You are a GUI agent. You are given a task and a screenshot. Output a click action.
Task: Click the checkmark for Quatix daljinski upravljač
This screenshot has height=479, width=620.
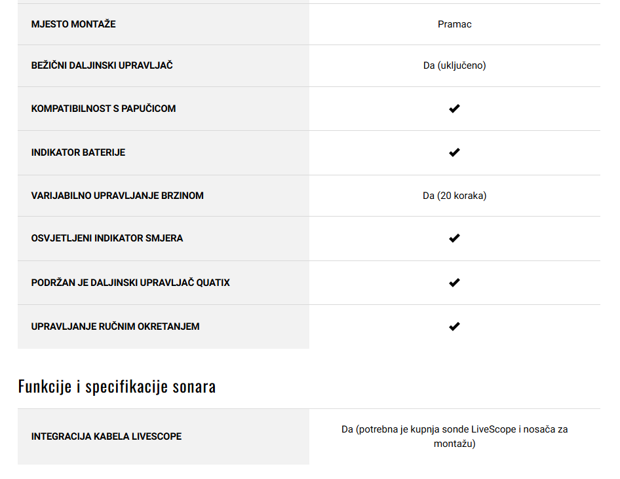pos(454,282)
